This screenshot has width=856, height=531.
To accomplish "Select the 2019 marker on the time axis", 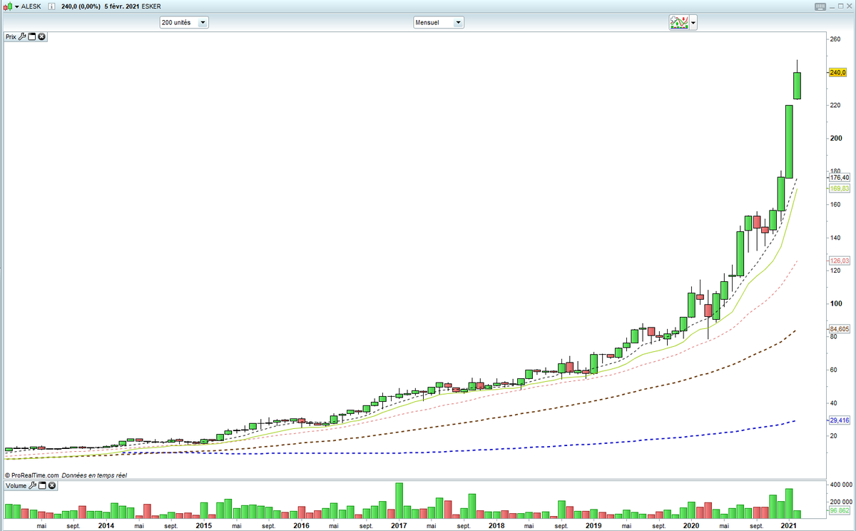I will click(593, 525).
